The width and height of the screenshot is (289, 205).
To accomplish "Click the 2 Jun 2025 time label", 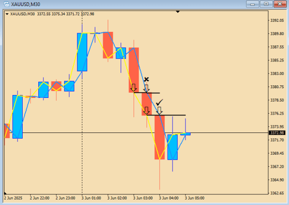I will (13, 198).
